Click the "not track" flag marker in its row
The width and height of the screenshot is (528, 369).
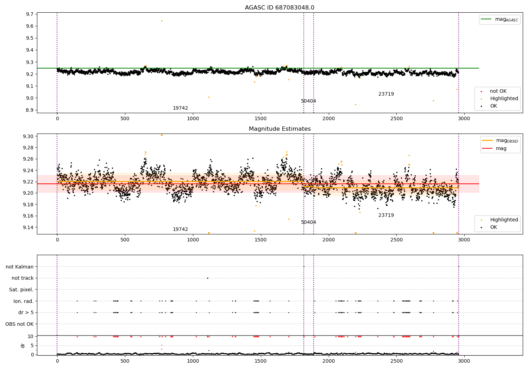[207, 278]
